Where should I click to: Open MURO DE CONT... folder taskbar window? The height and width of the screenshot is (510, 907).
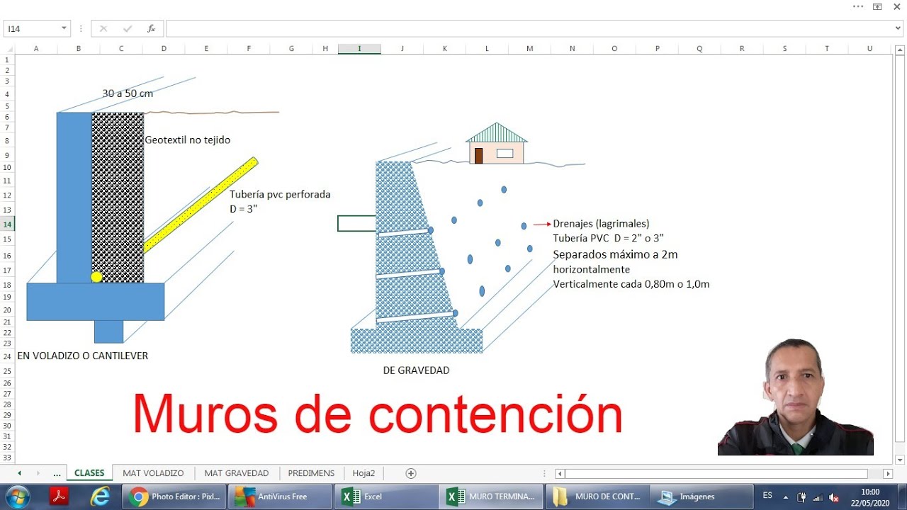(597, 497)
